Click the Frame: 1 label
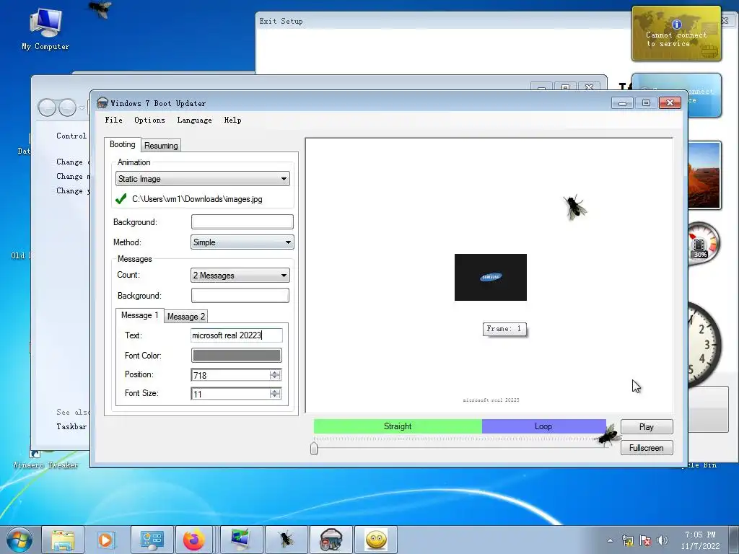This screenshot has height=554, width=739. click(504, 329)
